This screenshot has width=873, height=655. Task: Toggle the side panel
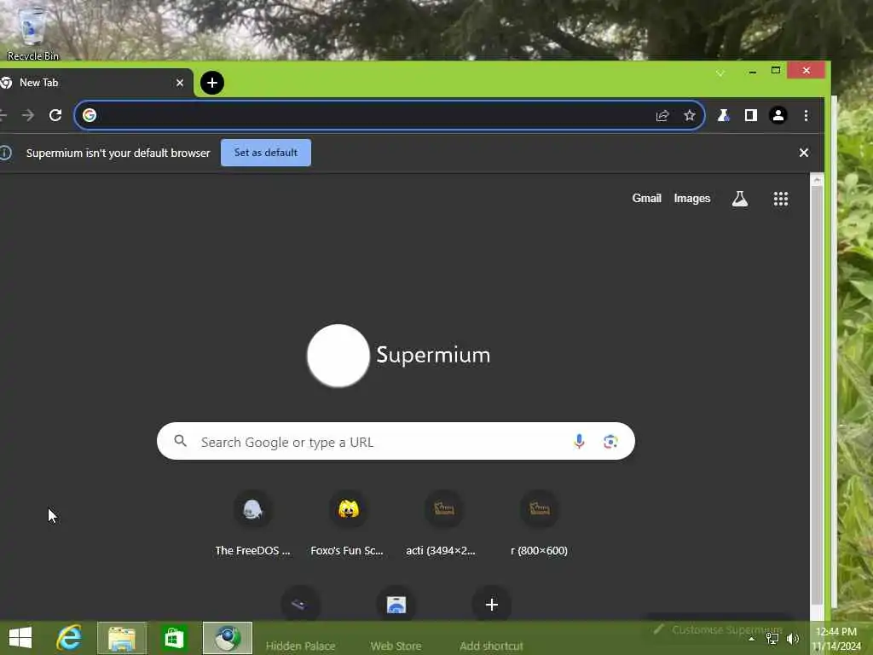tap(750, 115)
